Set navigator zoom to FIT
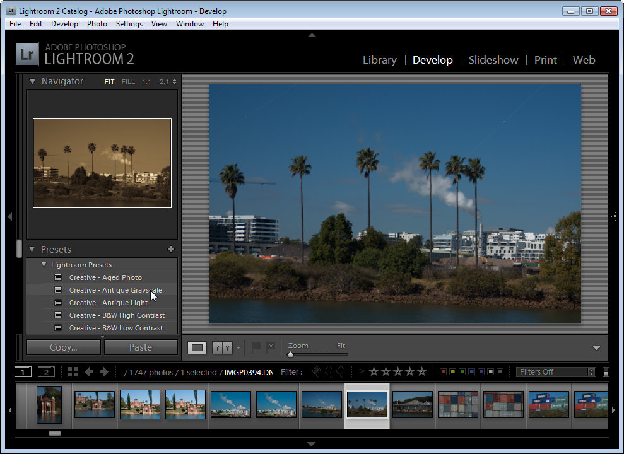 point(109,81)
